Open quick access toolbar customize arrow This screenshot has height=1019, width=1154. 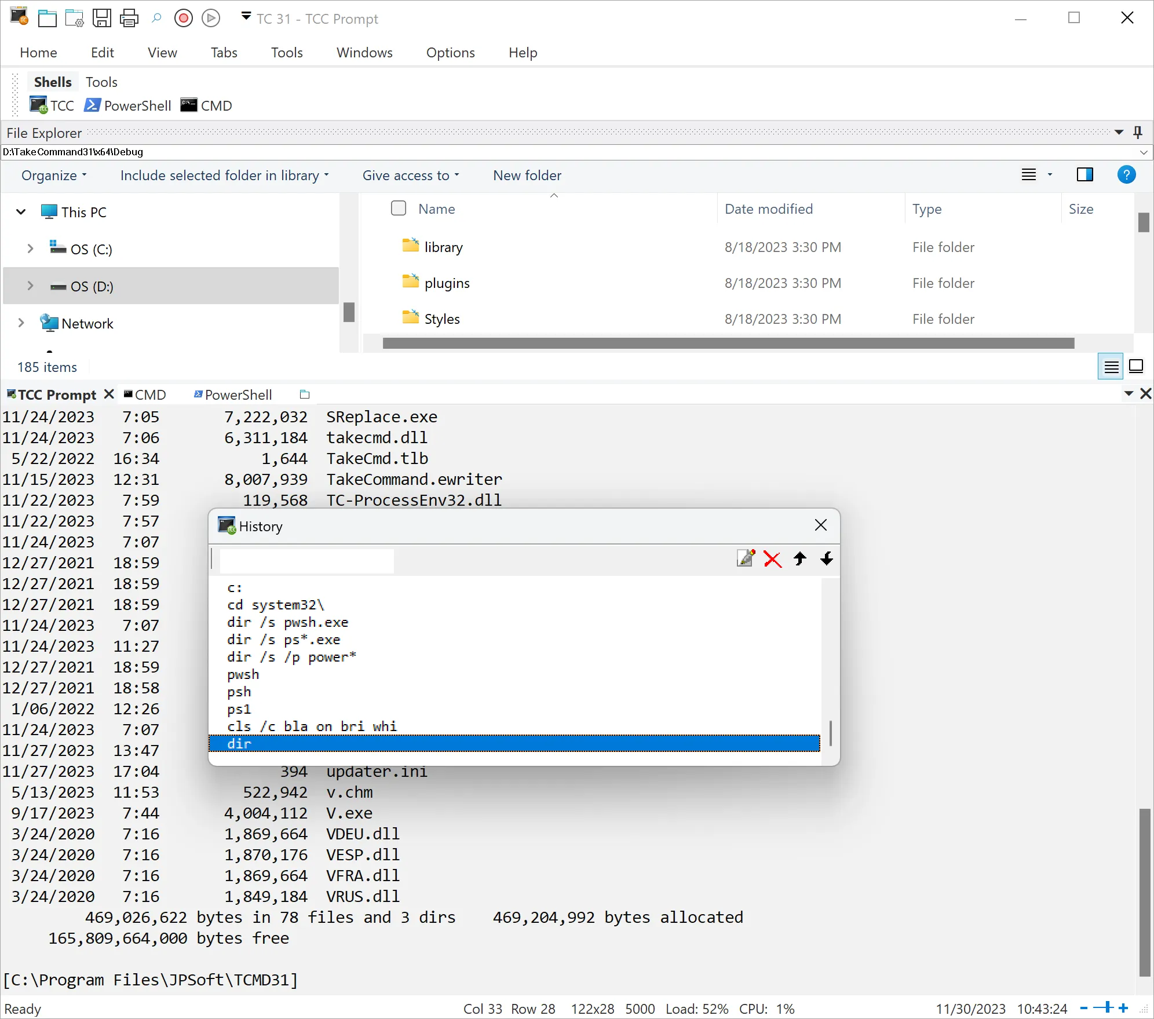246,16
